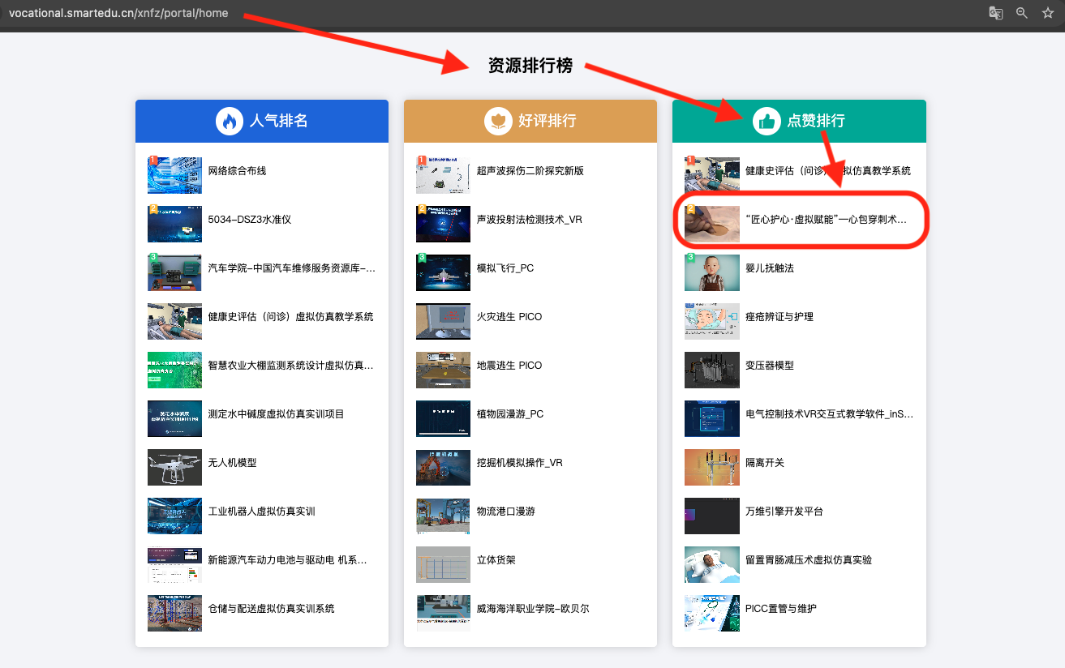The image size is (1065, 668).
Task: Open the 变压器模型 resource link
Action: coord(769,366)
